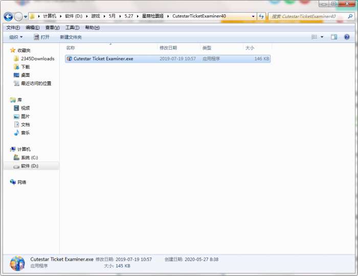This screenshot has width=358, height=276.
Task: Click the Cutestar Ticket Examiner.exe file icon
Action: point(70,59)
